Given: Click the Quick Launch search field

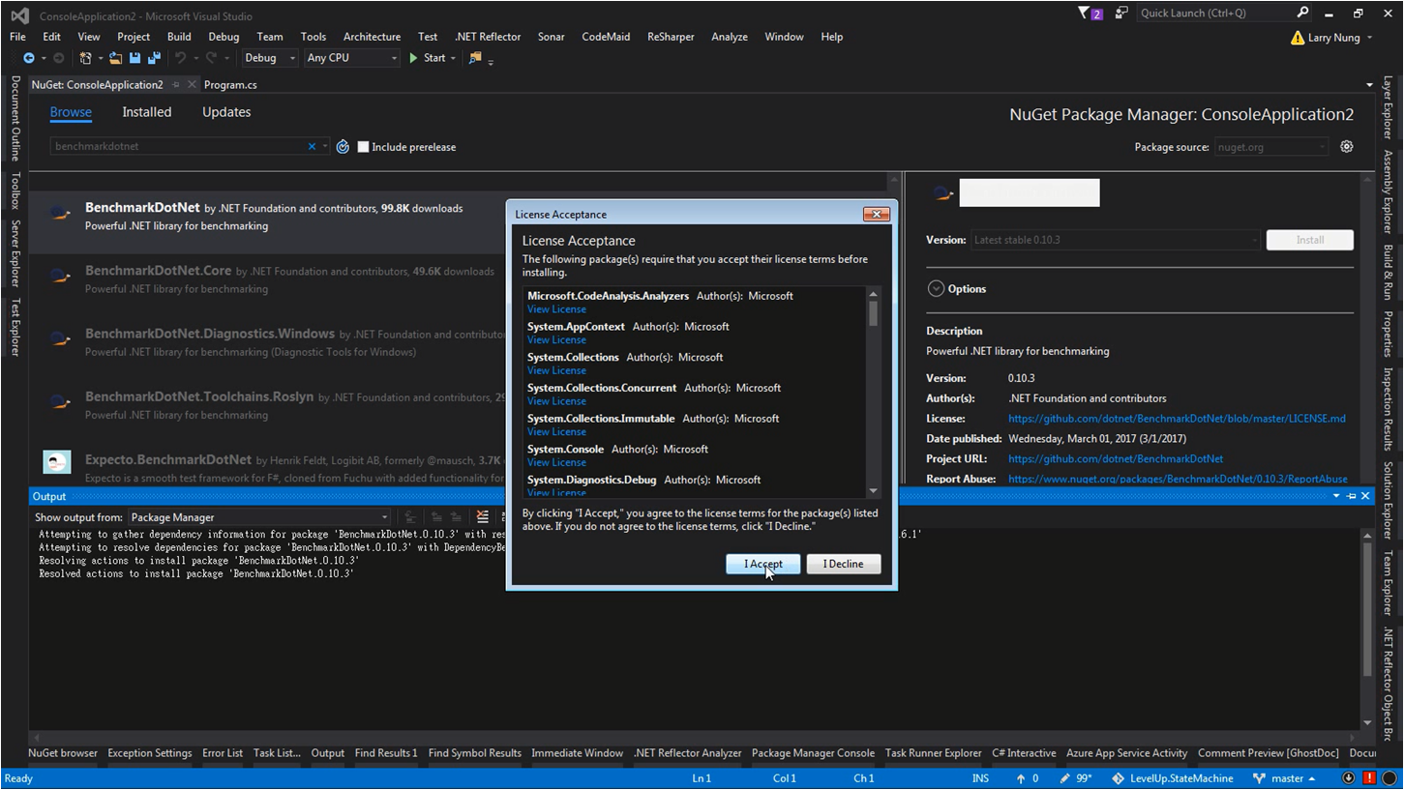Looking at the screenshot, I should (1214, 14).
